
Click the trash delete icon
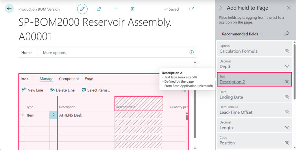click(132, 9)
